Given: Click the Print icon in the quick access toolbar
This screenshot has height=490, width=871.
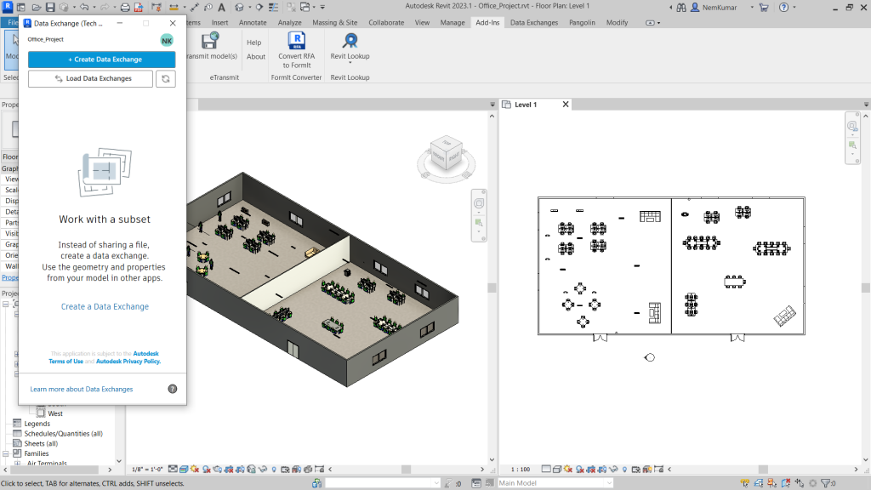Looking at the screenshot, I should (125, 7).
